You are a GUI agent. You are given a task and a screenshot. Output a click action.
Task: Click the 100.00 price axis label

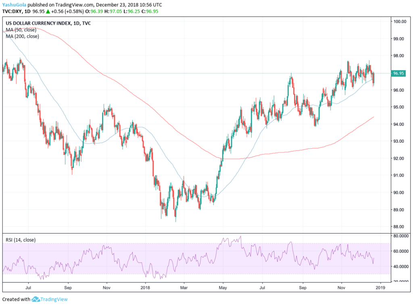click(399, 21)
